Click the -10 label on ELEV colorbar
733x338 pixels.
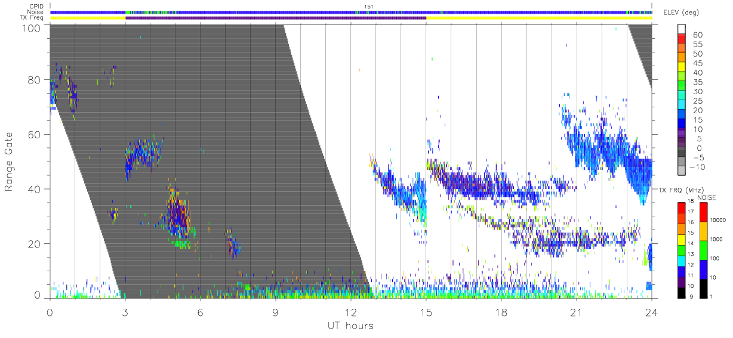[696, 168]
